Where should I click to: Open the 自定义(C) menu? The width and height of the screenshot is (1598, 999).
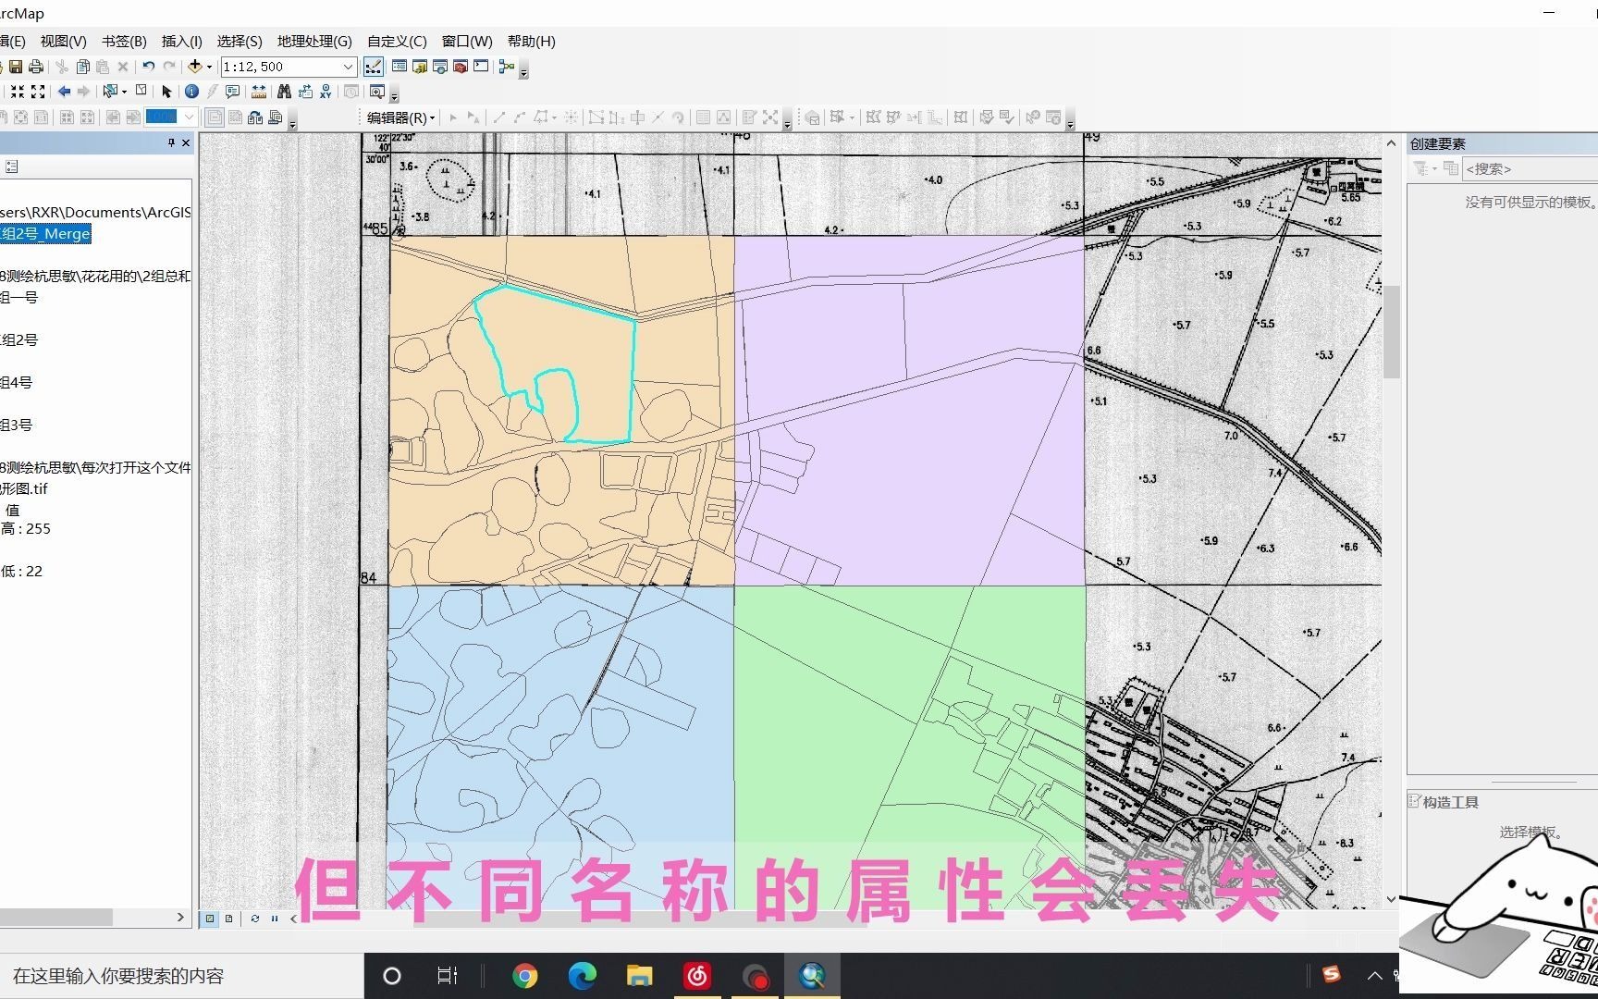point(397,41)
